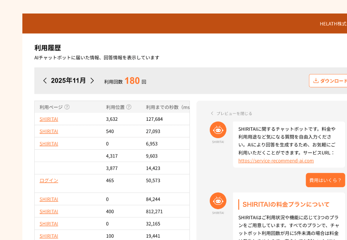Viewport: 347px width, 240px height.
Task: Click the 利用までの秒数 column header
Action: pyautogui.click(x=168, y=107)
